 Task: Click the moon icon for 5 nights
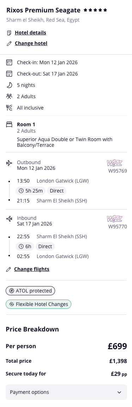tap(9, 85)
